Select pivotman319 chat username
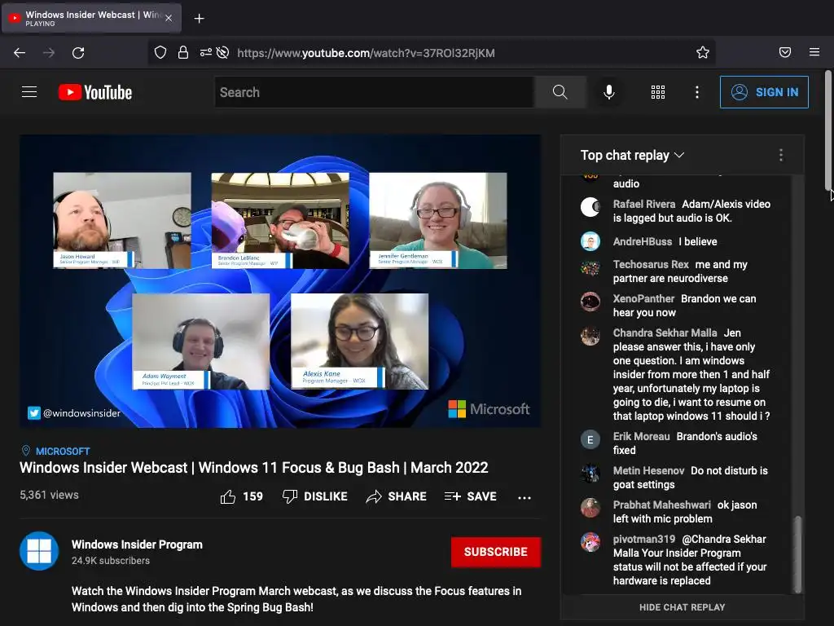 point(644,540)
